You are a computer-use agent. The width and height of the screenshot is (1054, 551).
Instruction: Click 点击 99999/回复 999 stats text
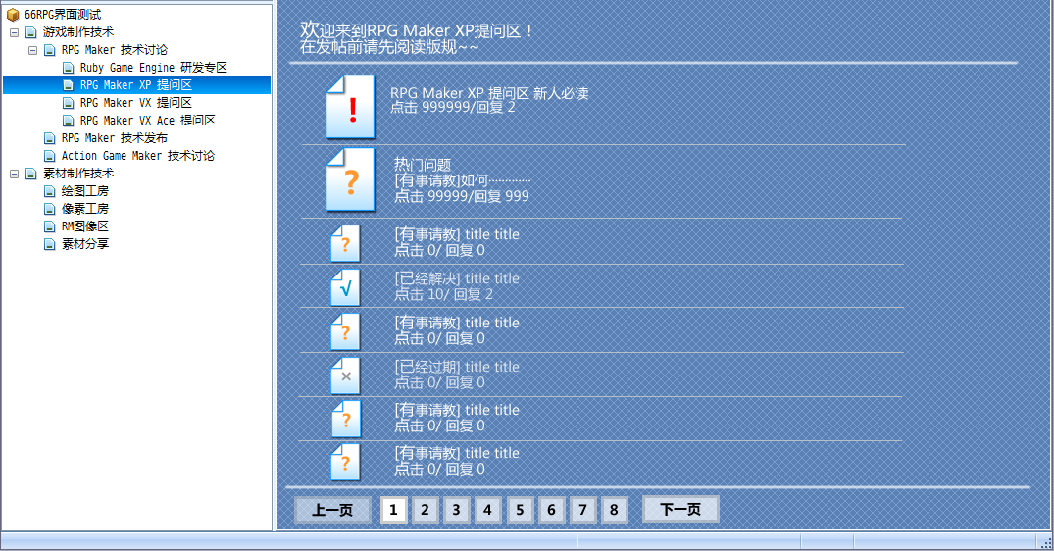click(461, 196)
